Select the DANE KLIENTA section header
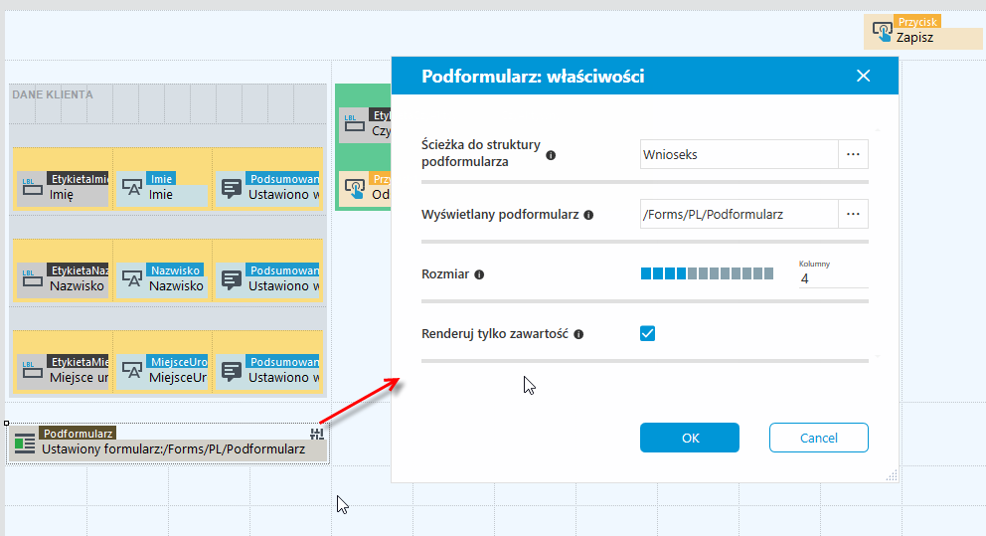 (53, 94)
